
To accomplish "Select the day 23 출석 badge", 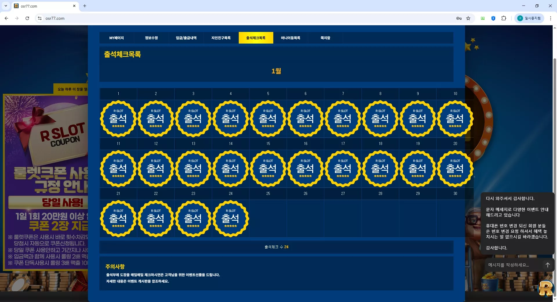I will pyautogui.click(x=193, y=218).
